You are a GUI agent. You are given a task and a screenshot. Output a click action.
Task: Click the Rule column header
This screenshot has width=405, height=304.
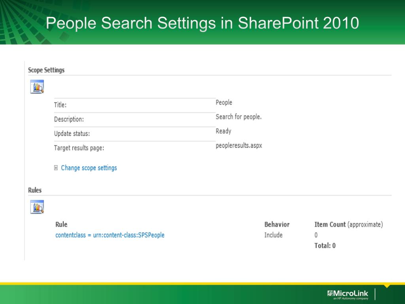click(61, 224)
